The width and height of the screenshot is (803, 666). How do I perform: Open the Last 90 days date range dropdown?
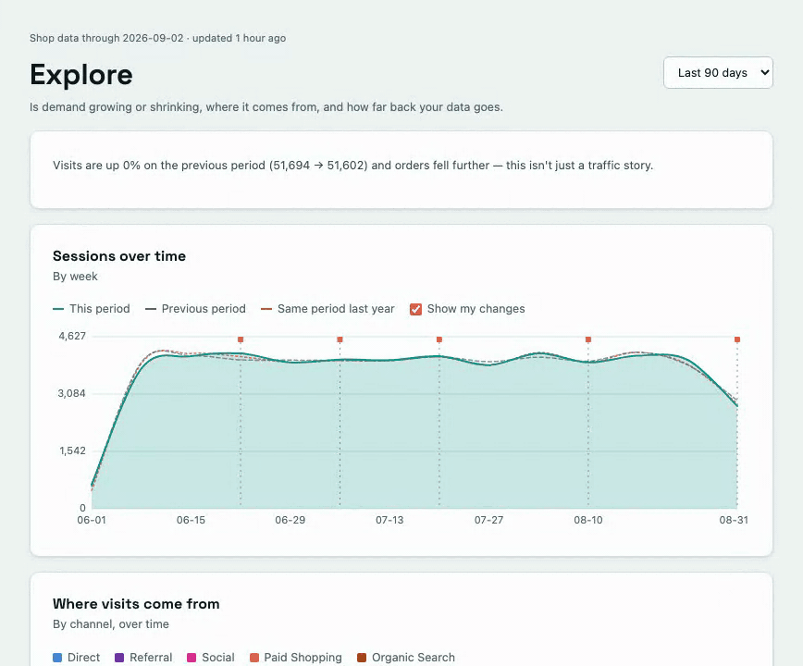[x=718, y=73]
